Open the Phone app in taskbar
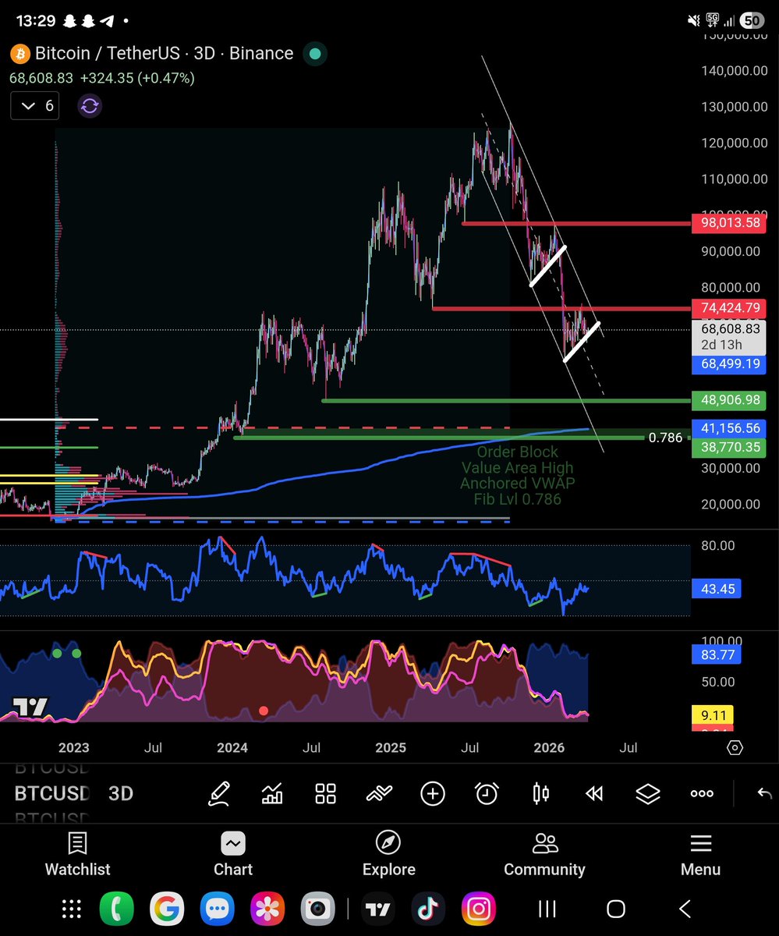The width and height of the screenshot is (779, 936). [x=116, y=909]
